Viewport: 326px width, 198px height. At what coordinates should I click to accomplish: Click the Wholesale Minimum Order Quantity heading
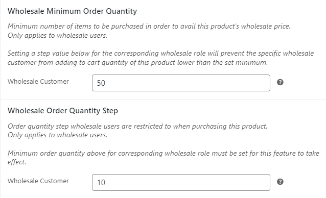point(73,11)
